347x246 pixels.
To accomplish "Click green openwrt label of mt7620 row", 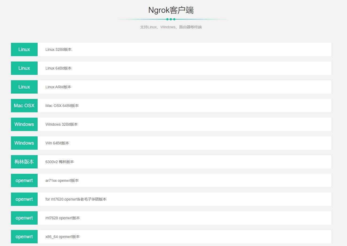I will coord(24,199).
